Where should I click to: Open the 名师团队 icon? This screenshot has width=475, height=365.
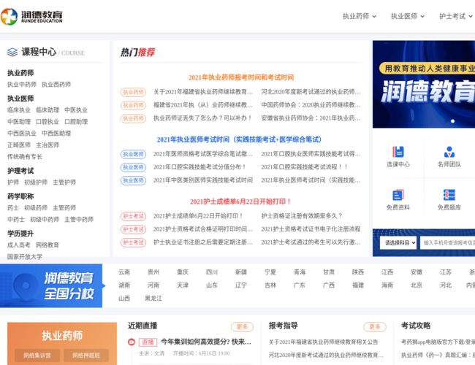pyautogui.click(x=449, y=156)
